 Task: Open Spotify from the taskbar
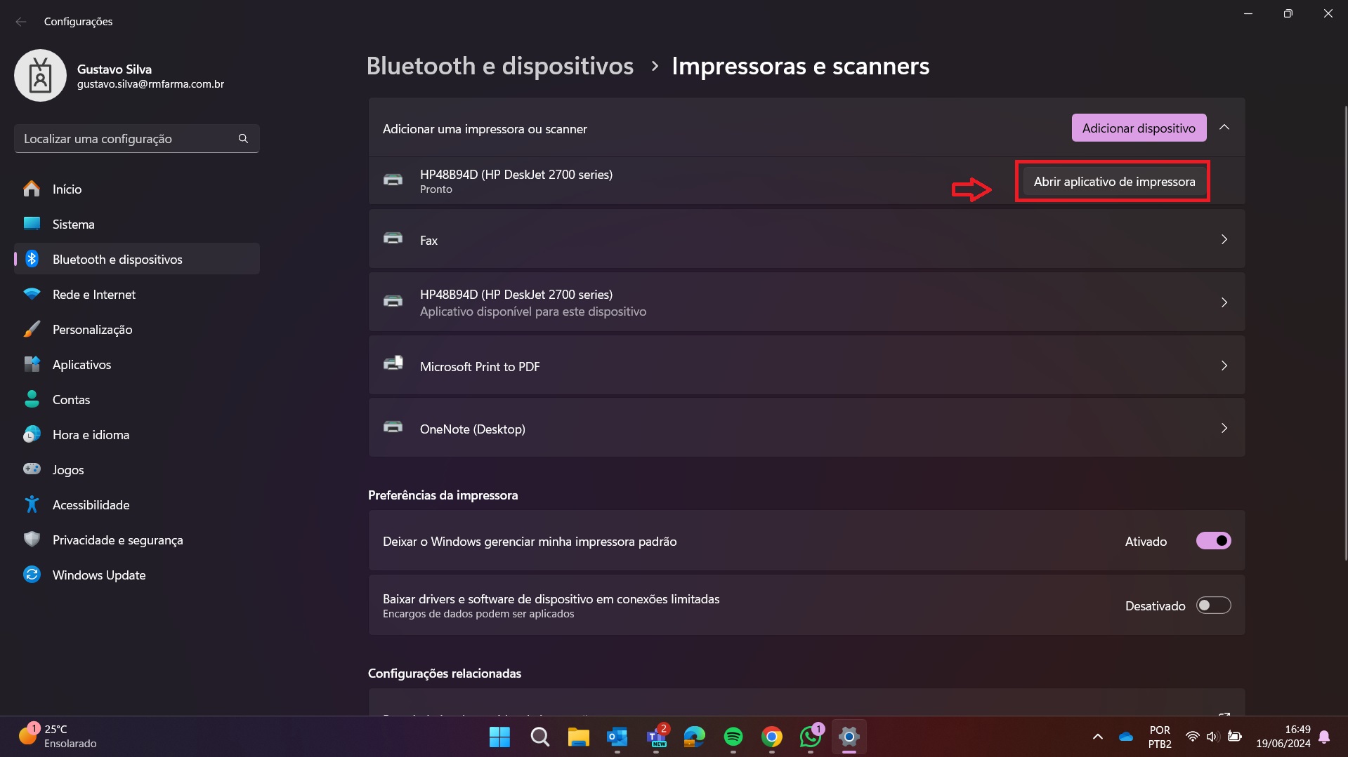point(733,737)
